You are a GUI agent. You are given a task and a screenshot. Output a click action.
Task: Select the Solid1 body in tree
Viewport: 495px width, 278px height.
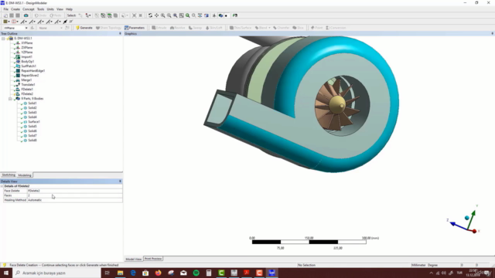32,103
